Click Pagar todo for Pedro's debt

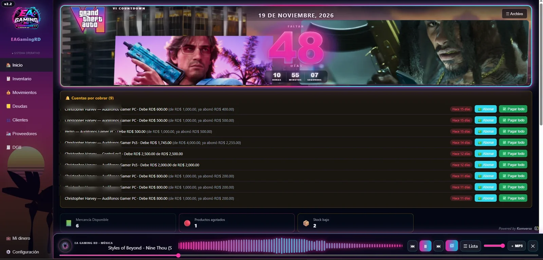click(513, 131)
